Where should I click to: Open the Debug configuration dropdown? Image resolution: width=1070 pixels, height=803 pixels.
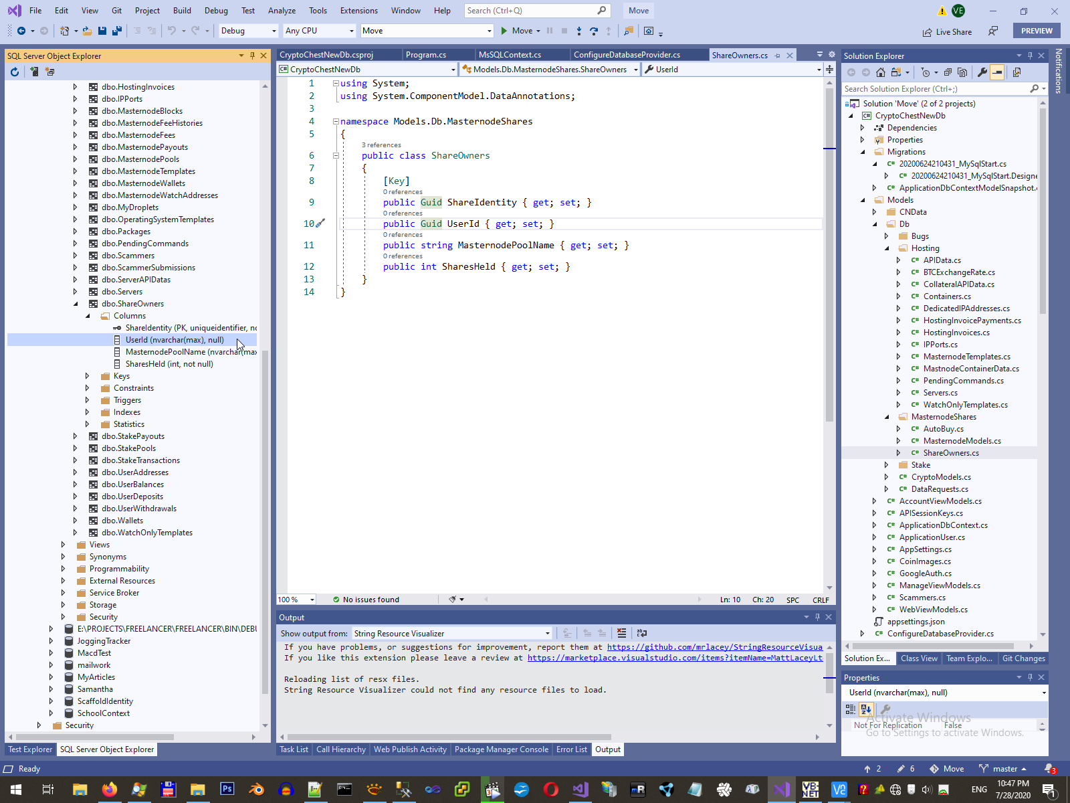(248, 31)
